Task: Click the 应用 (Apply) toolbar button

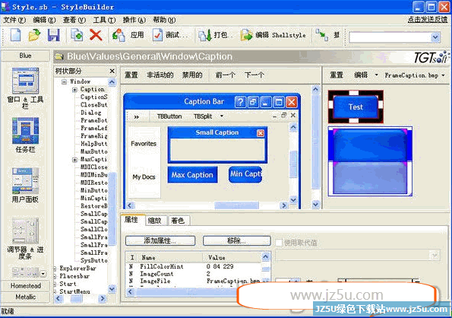Action: (128, 35)
